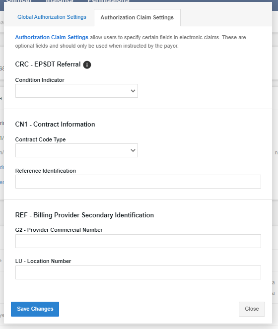Click the Condition Indicator label
278x329 pixels.
[x=40, y=80]
